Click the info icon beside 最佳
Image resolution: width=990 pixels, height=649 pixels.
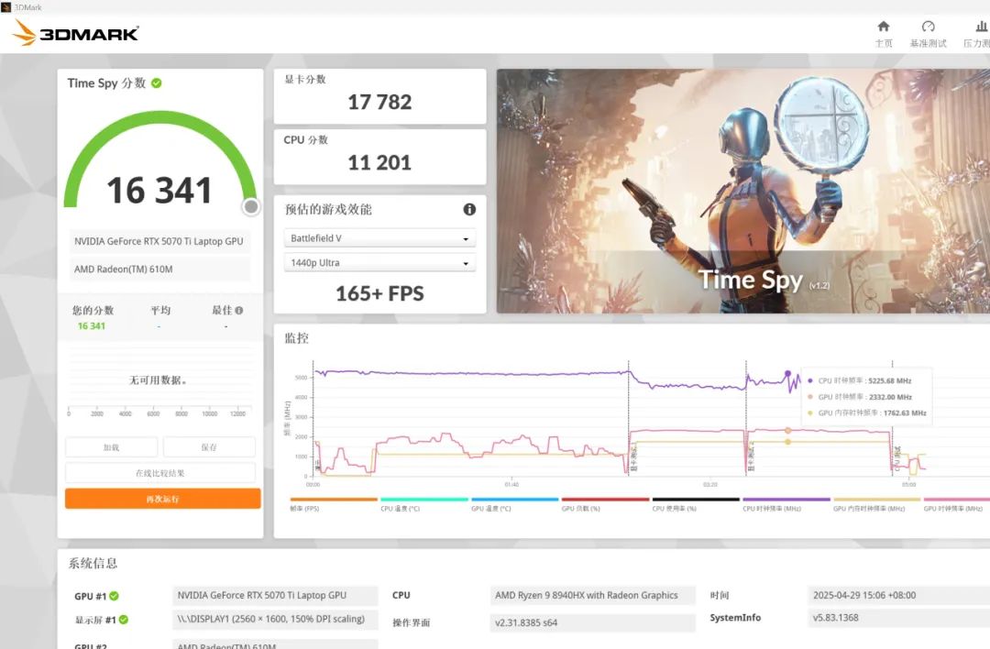[238, 310]
